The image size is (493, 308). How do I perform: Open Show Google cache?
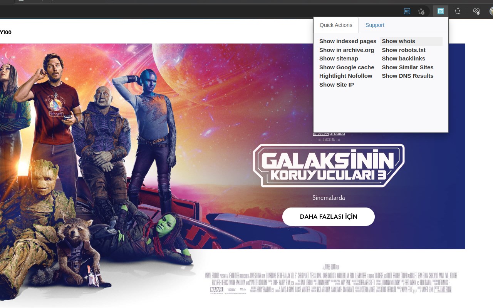coord(347,67)
